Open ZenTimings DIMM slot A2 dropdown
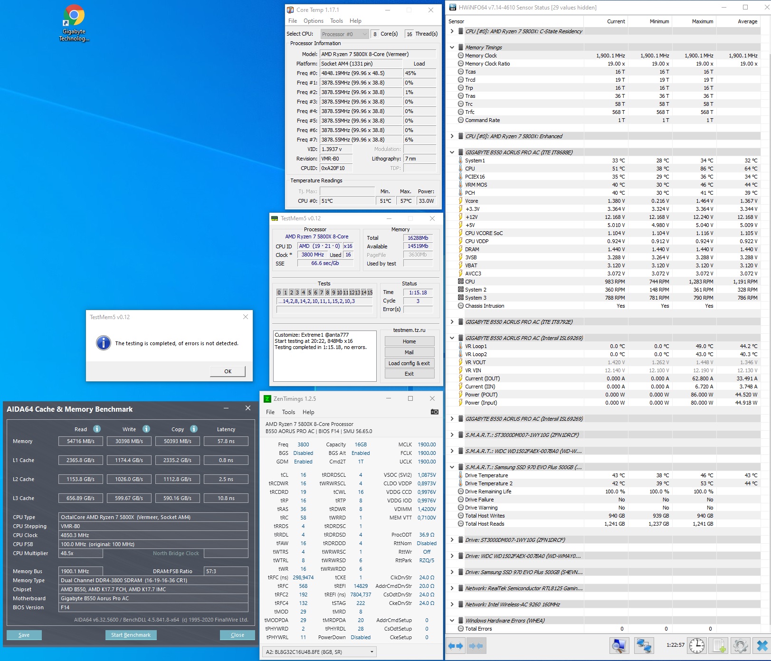Viewport: 771px width, 661px height. [319, 652]
